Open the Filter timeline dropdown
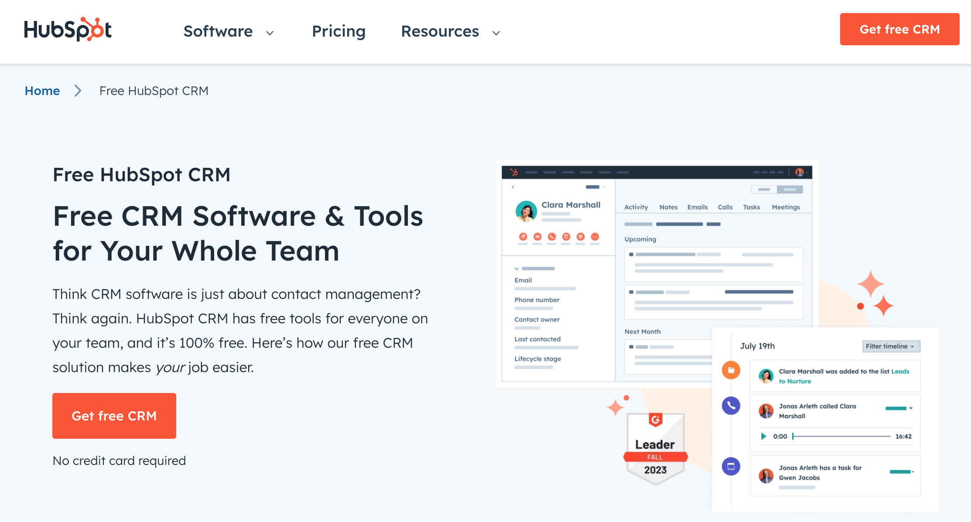This screenshot has width=971, height=522. coord(891,346)
